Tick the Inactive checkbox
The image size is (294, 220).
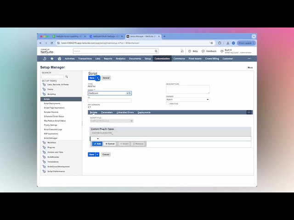pos(167,103)
